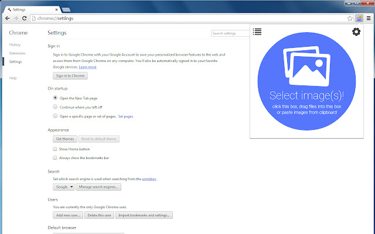Go back using the browser back arrow
Viewport: 375px width, 234px height.
click(x=8, y=18)
